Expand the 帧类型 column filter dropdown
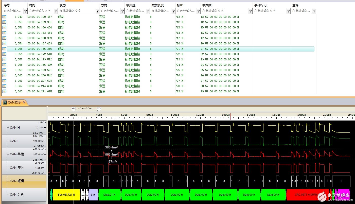The image size is (355, 204). click(148, 11)
